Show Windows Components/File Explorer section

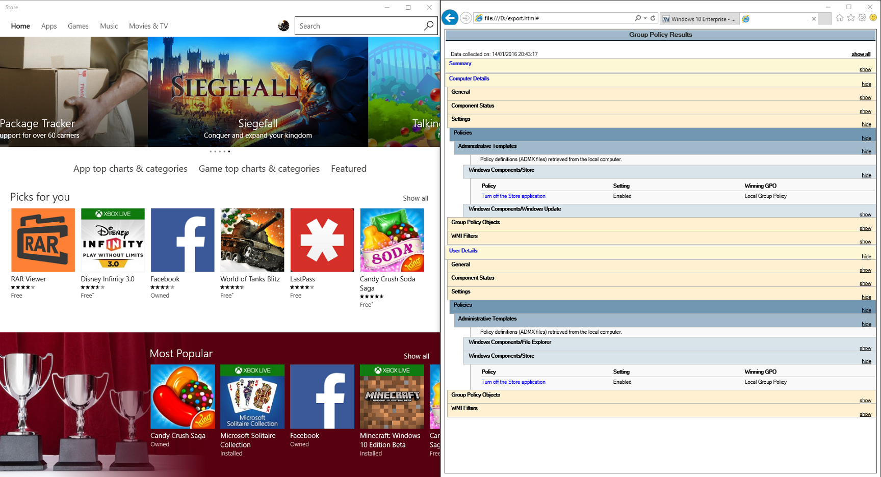[865, 348]
